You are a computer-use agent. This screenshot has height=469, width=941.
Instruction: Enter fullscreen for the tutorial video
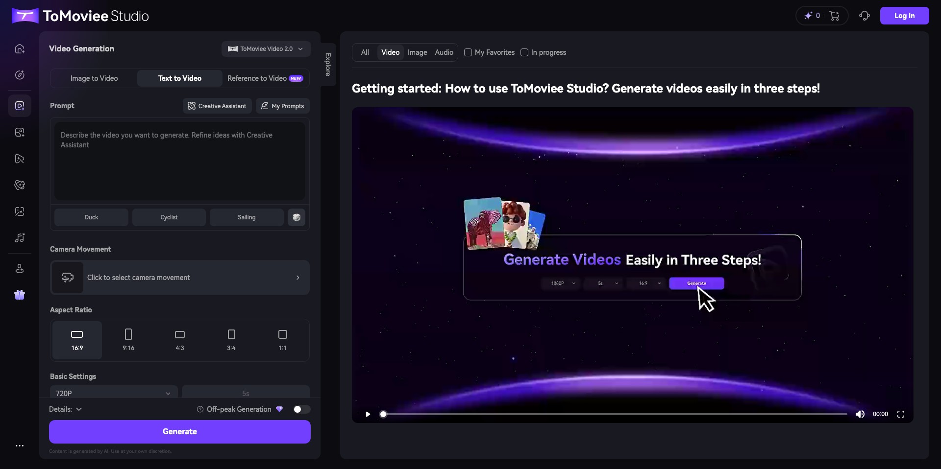click(901, 414)
